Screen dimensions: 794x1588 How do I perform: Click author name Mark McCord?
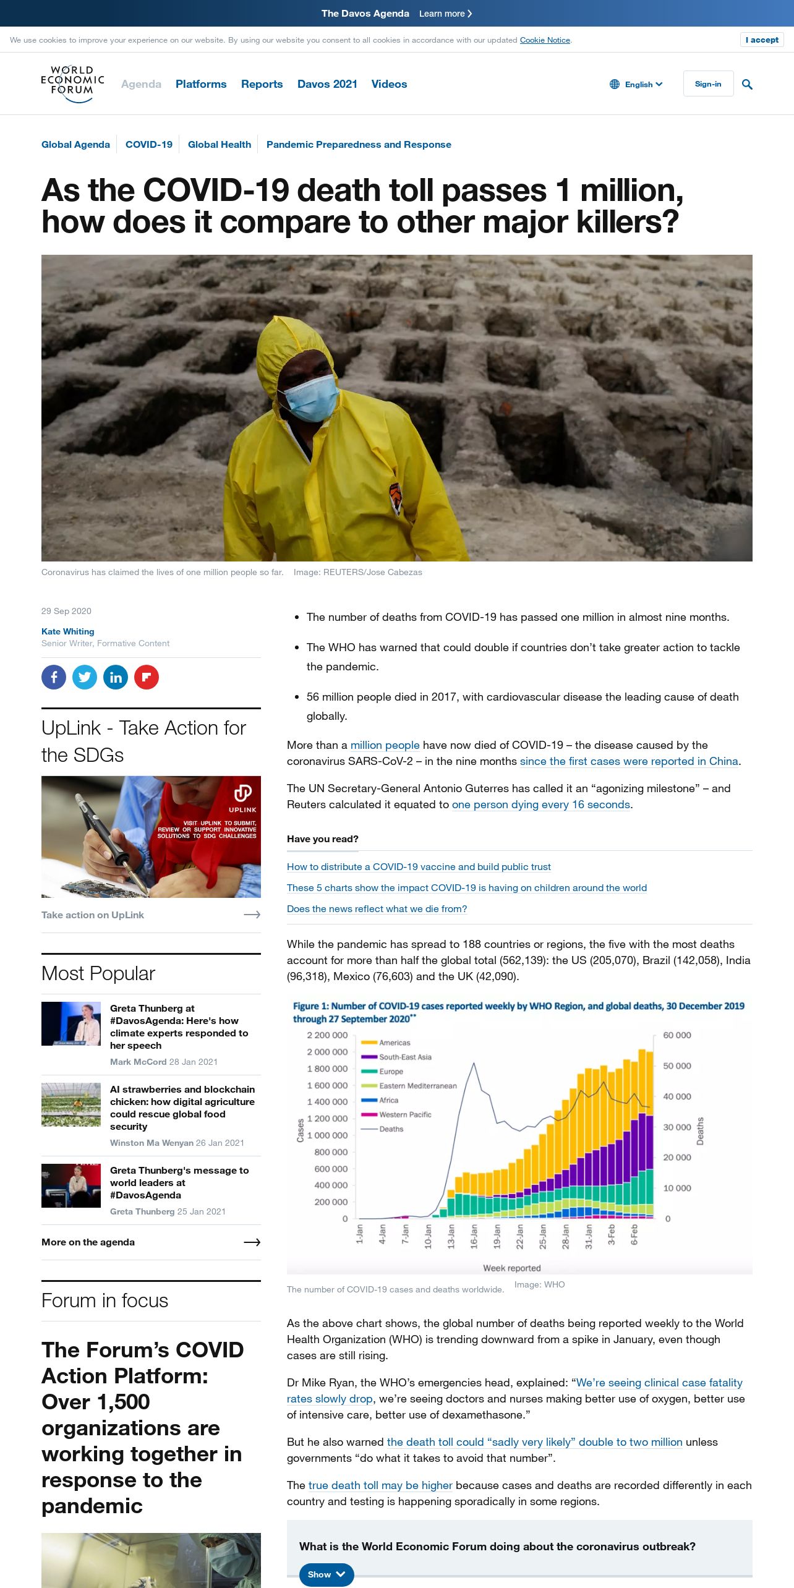(139, 1062)
